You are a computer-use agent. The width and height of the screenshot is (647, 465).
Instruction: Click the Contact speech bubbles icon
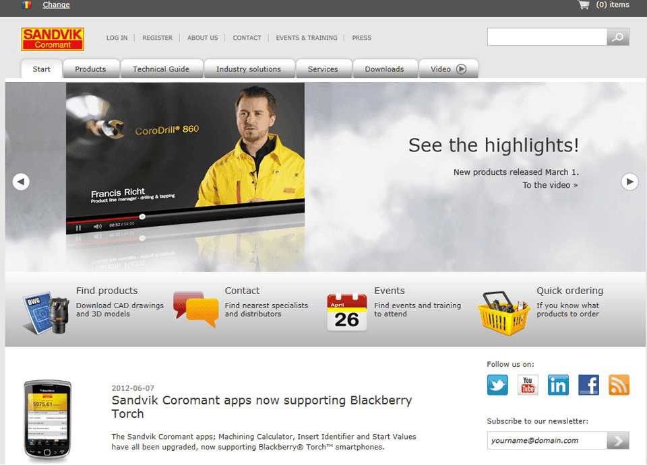(195, 310)
